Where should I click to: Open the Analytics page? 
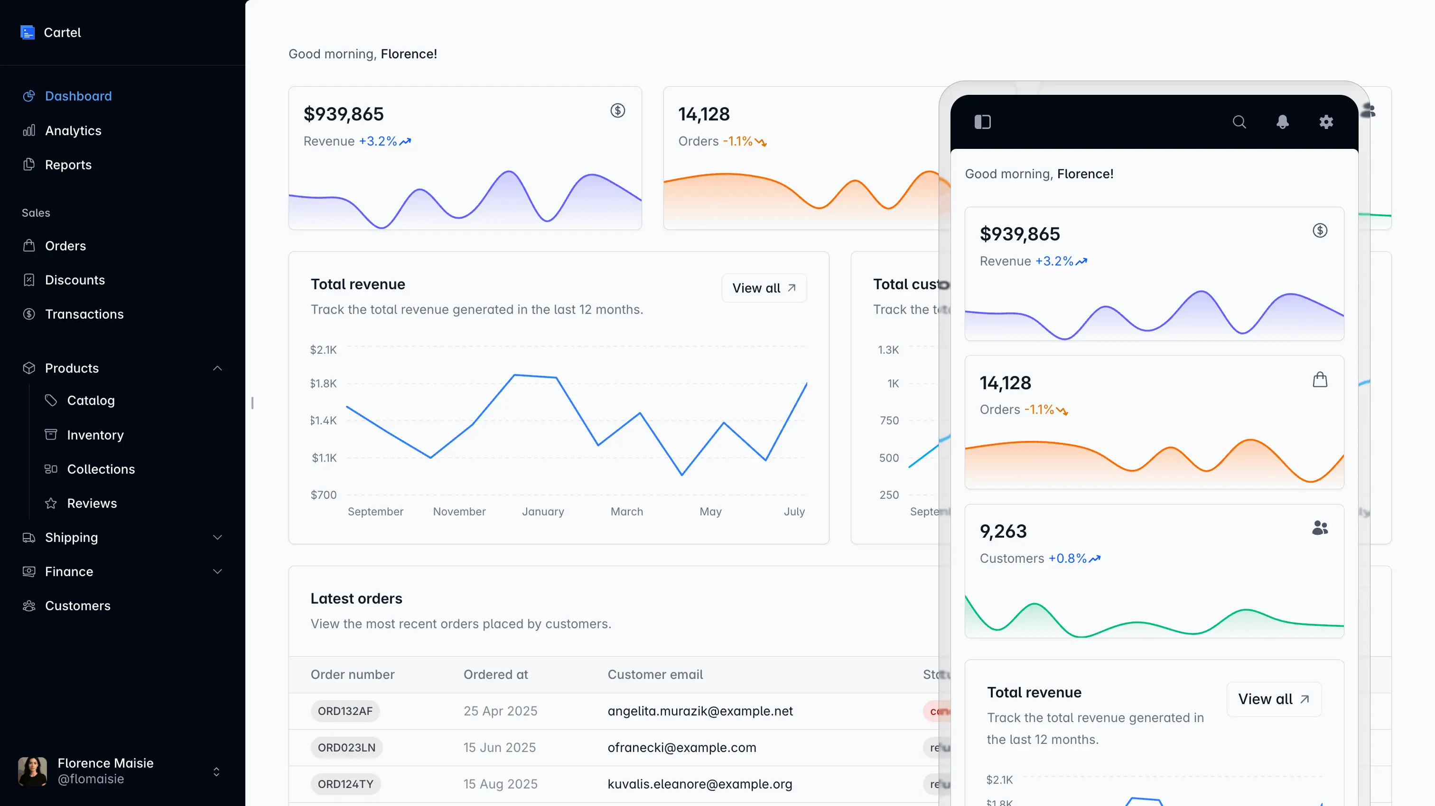click(x=73, y=130)
